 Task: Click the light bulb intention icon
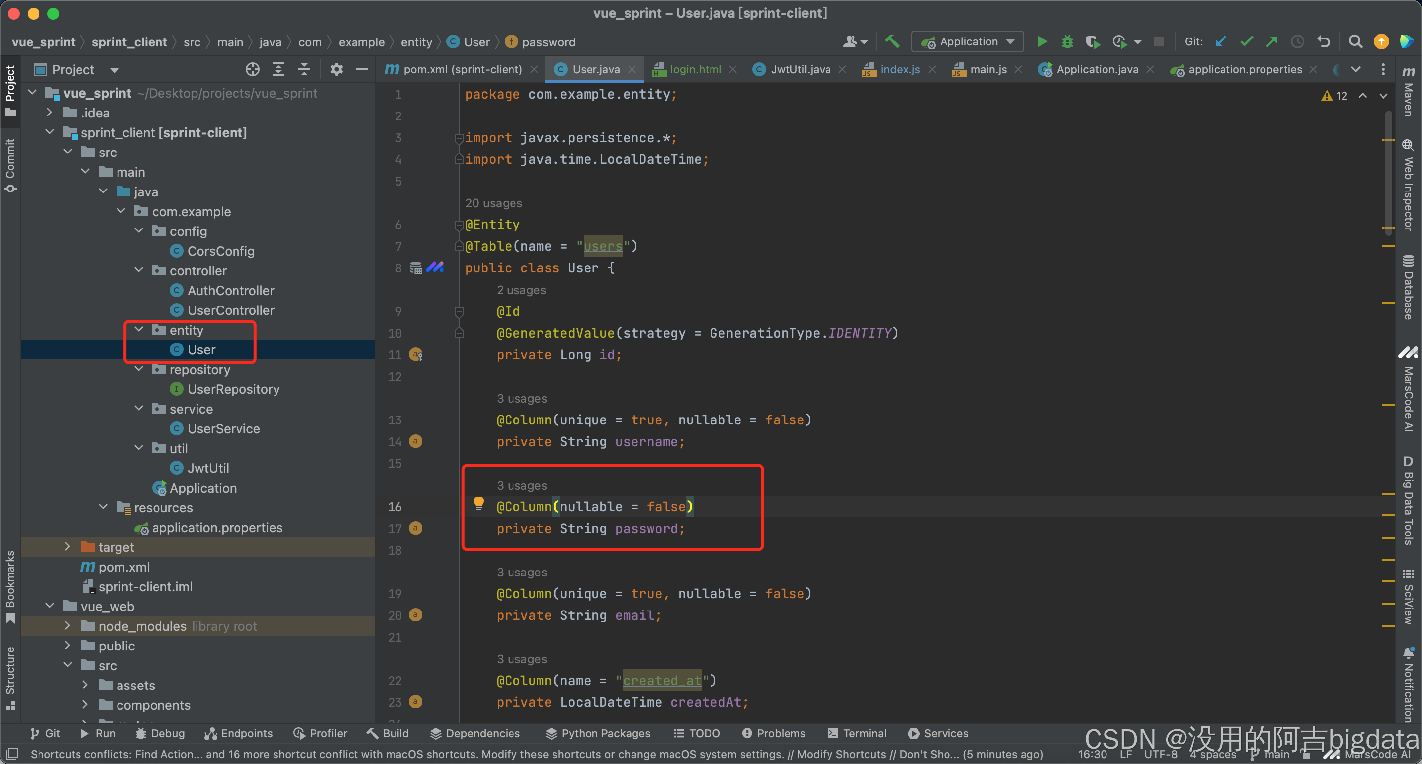point(478,503)
